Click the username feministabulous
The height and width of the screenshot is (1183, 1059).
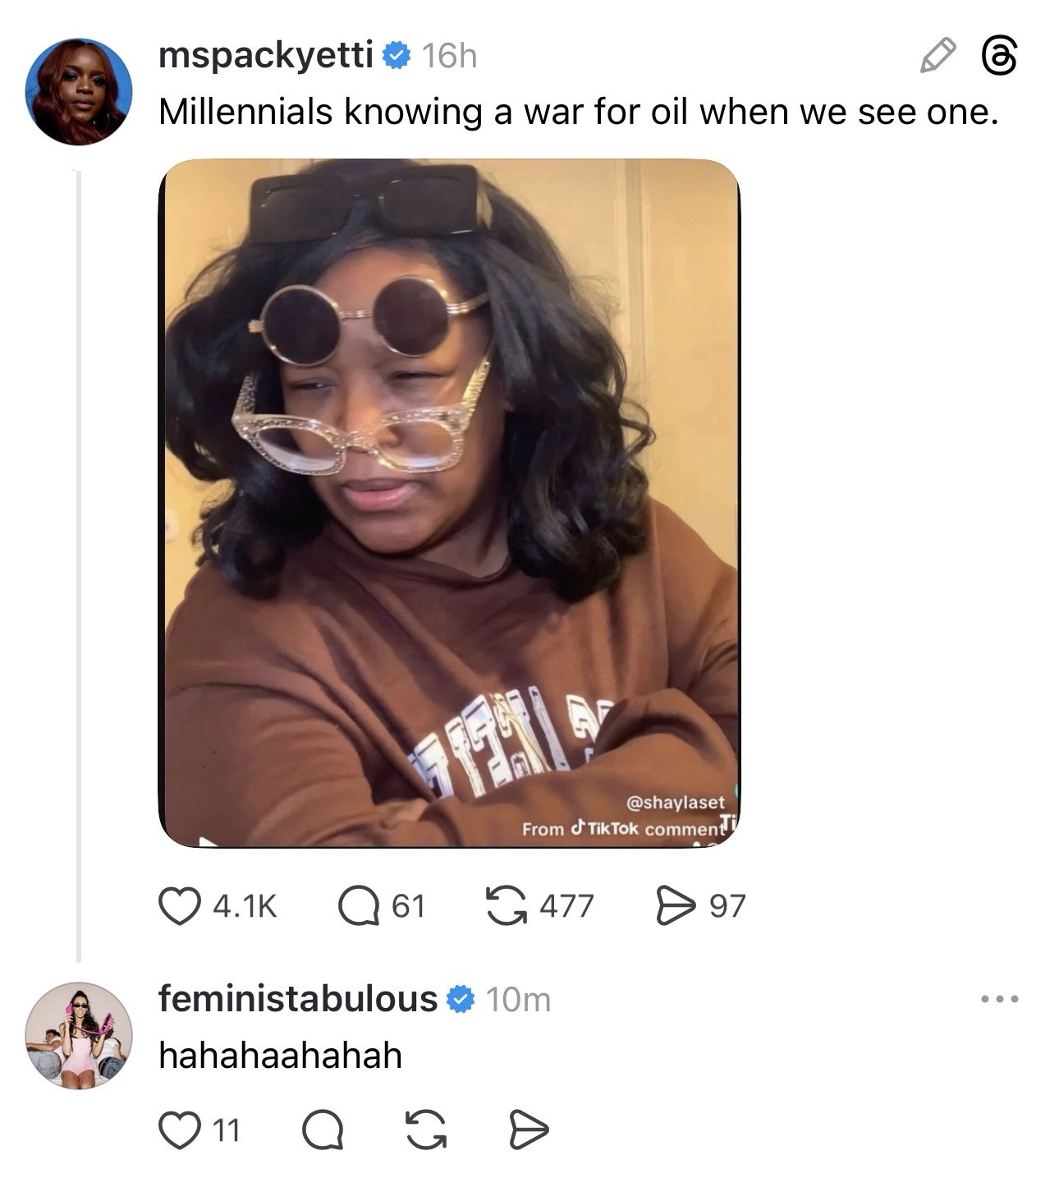(296, 1001)
